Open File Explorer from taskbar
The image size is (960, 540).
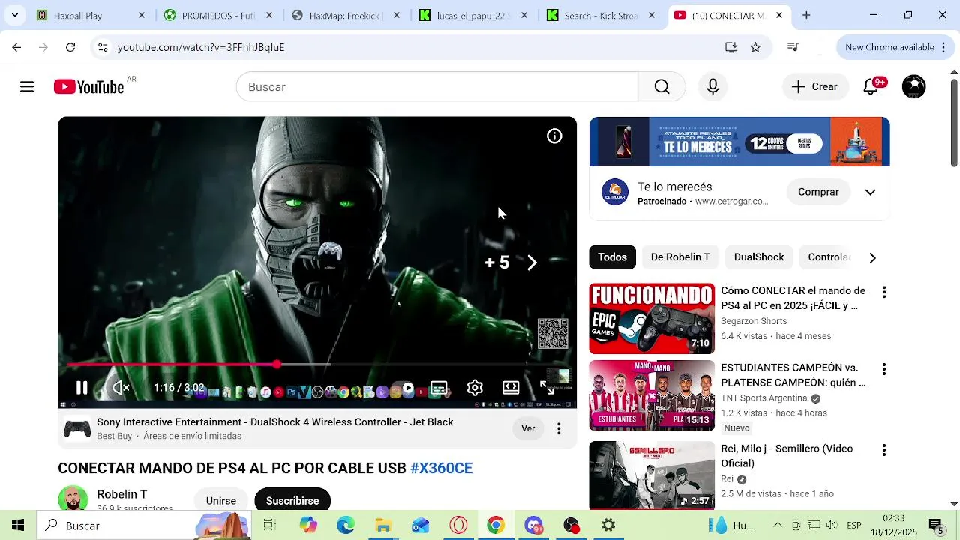click(x=383, y=526)
